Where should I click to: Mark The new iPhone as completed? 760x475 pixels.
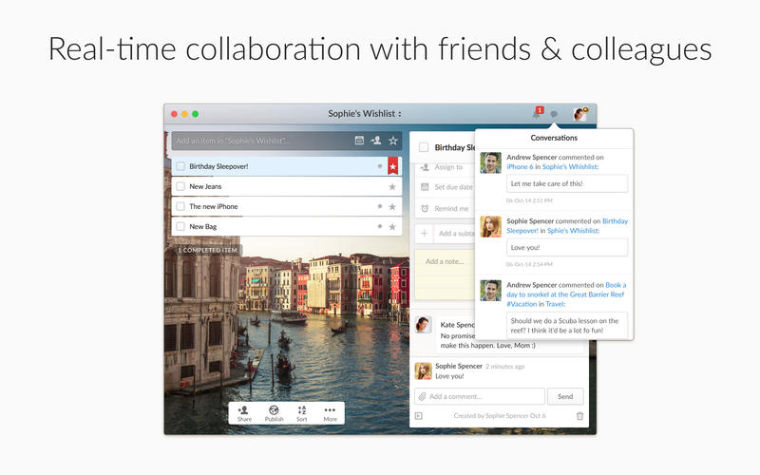point(180,206)
